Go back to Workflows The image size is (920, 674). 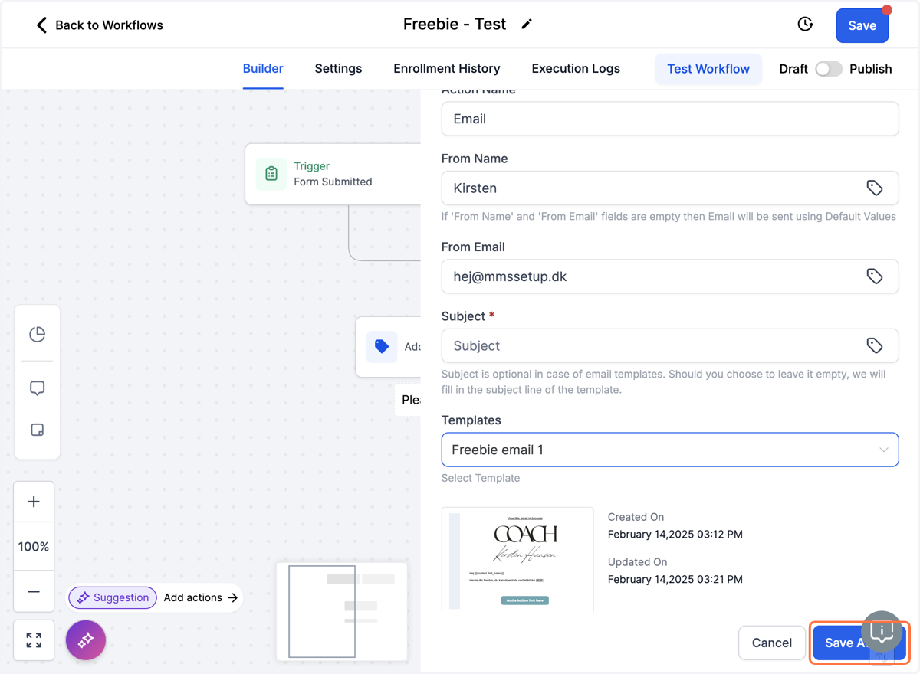pyautogui.click(x=100, y=25)
